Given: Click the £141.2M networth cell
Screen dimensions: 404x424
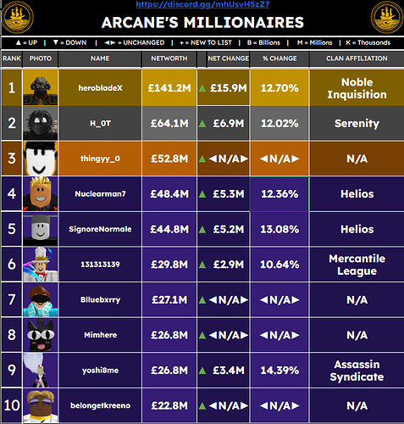Looking at the screenshot, I should (169, 88).
